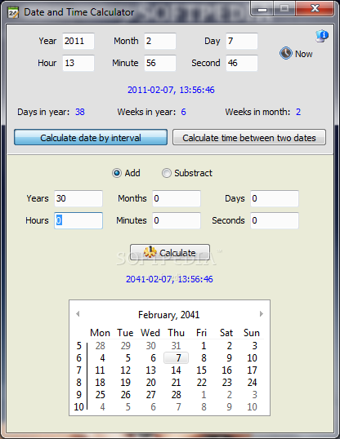Click the Months interval field

[x=177, y=198]
